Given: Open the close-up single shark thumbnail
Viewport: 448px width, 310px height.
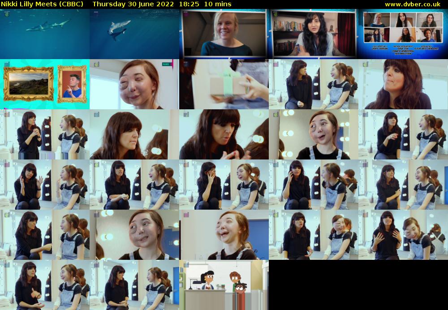Looking at the screenshot, I should [x=134, y=34].
